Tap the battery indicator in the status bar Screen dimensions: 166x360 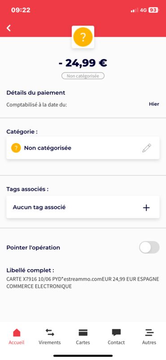153,10
